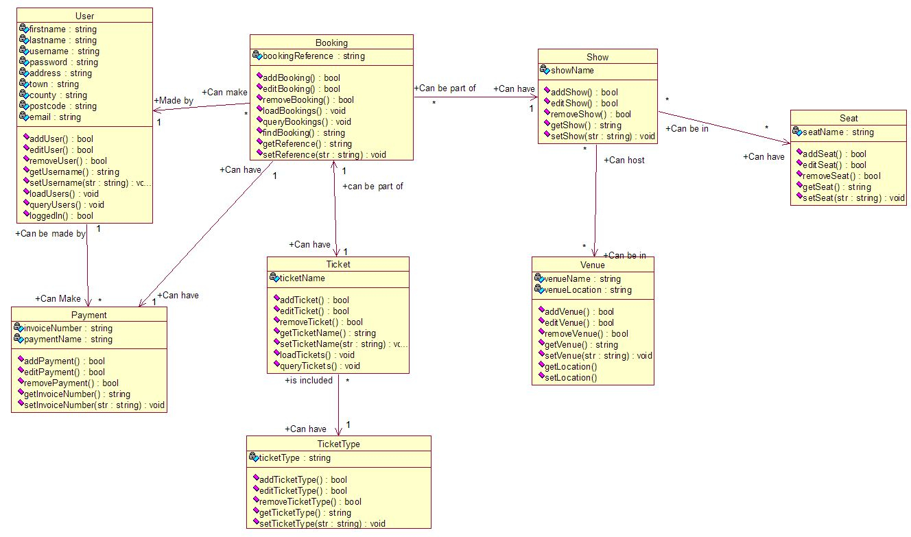
Task: Select the pink operation icon beside addTicket()
Action: [x=276, y=300]
